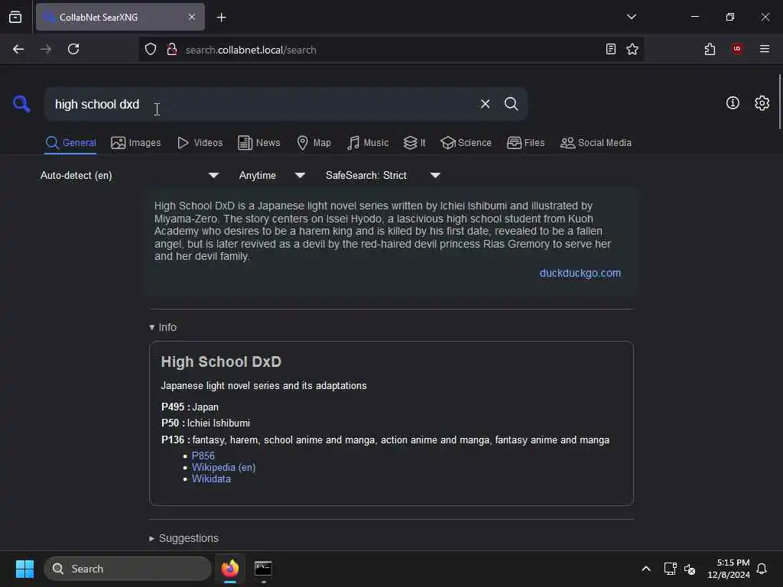Click the search query input field
Viewport: 783px width, 587px height.
tap(262, 104)
